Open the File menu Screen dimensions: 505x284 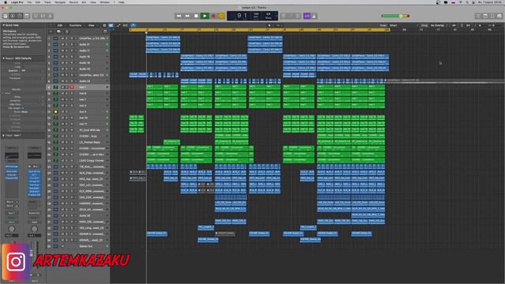[29, 2]
